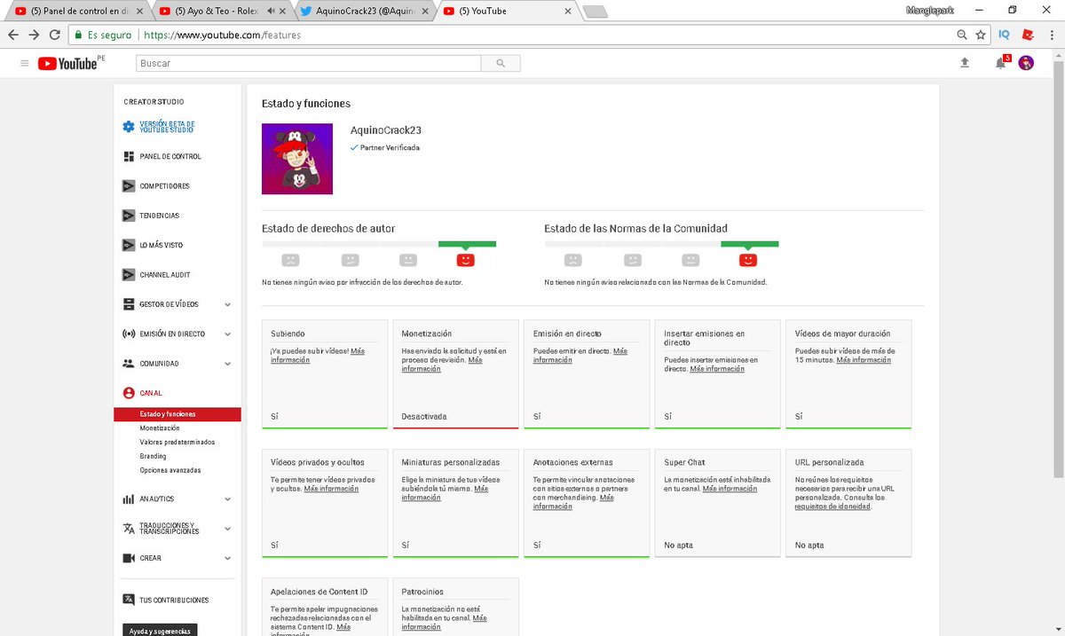Click the Tus contribuciones translate icon
The image size is (1065, 636).
click(129, 601)
